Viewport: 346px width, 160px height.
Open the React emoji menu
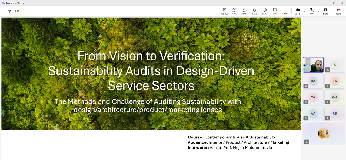[x=265, y=11]
